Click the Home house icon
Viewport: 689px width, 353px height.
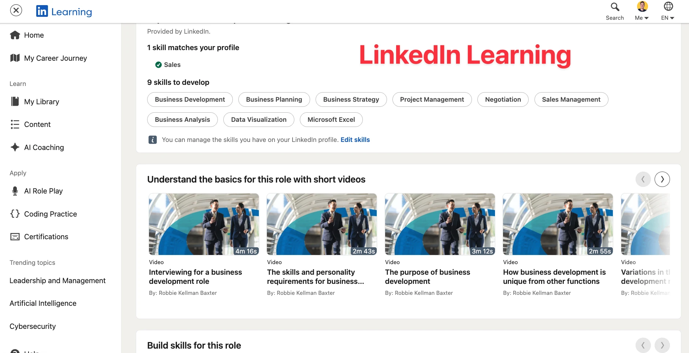click(x=15, y=35)
